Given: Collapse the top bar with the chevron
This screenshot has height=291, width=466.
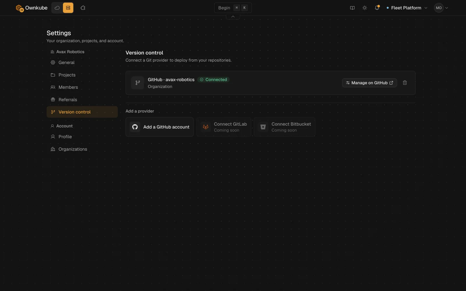Looking at the screenshot, I should tap(233, 17).
